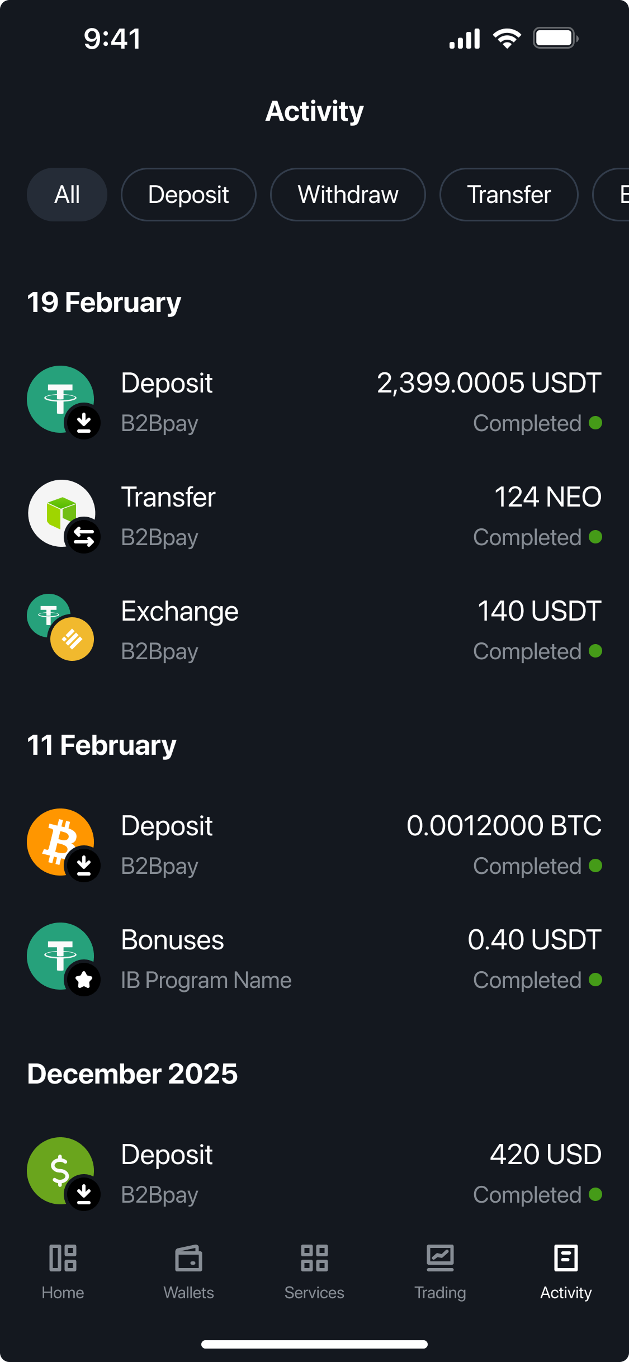The height and width of the screenshot is (1362, 629).
Task: Filter activity by Deposit
Action: pyautogui.click(x=188, y=195)
